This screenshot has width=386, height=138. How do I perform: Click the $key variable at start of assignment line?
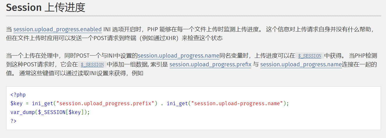coord(16,103)
